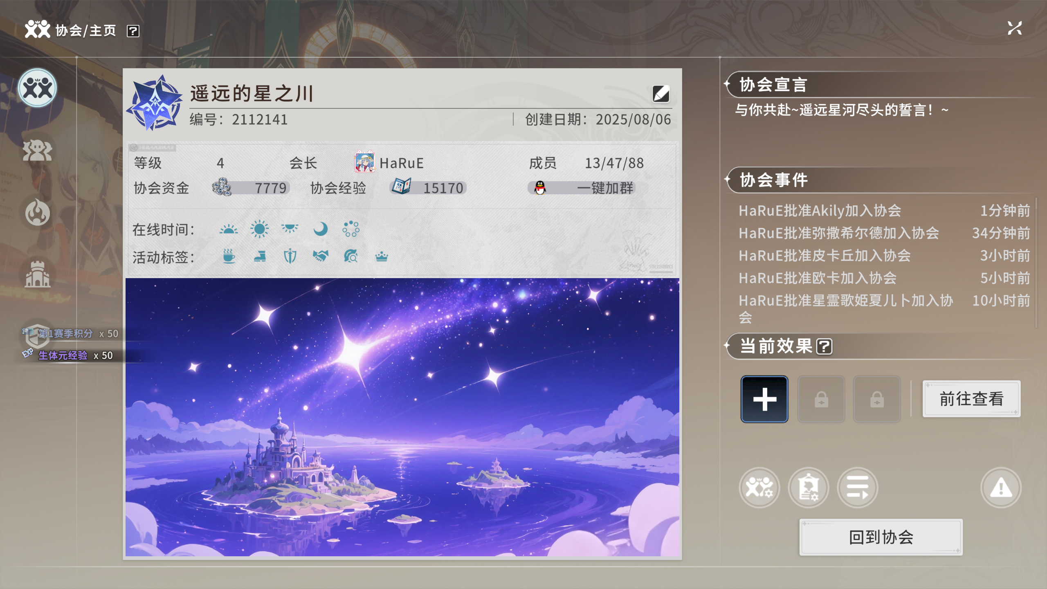Image resolution: width=1047 pixels, height=589 pixels.
Task: Click the 一键加群 QQ group button
Action: [581, 188]
